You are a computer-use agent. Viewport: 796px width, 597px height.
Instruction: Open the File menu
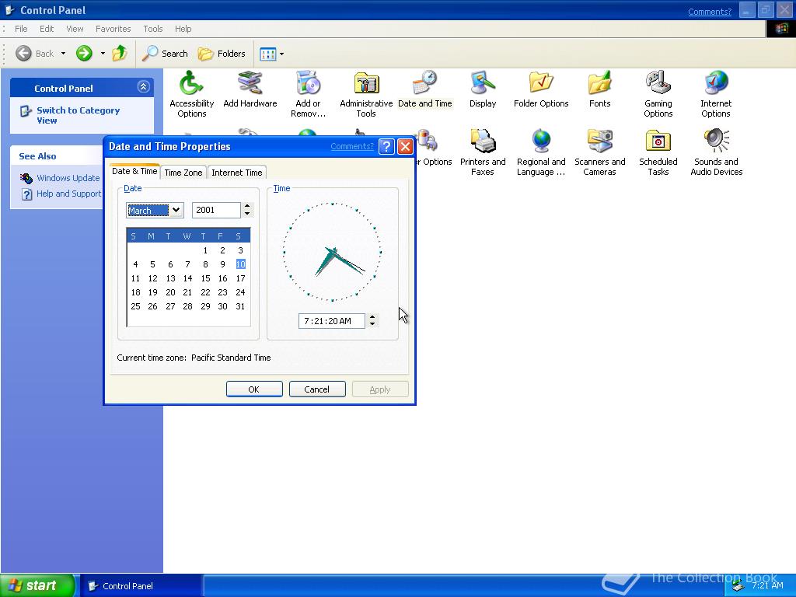click(21, 29)
